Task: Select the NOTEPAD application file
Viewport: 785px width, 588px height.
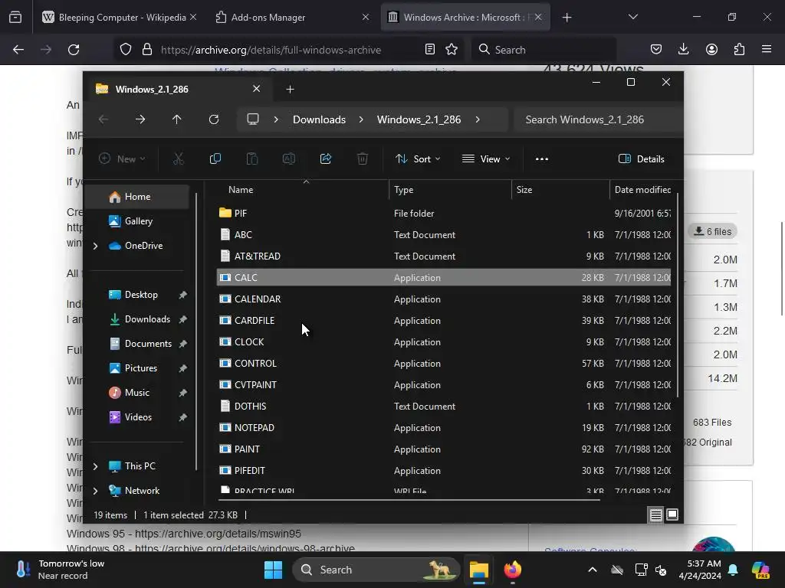Action: [444, 427]
